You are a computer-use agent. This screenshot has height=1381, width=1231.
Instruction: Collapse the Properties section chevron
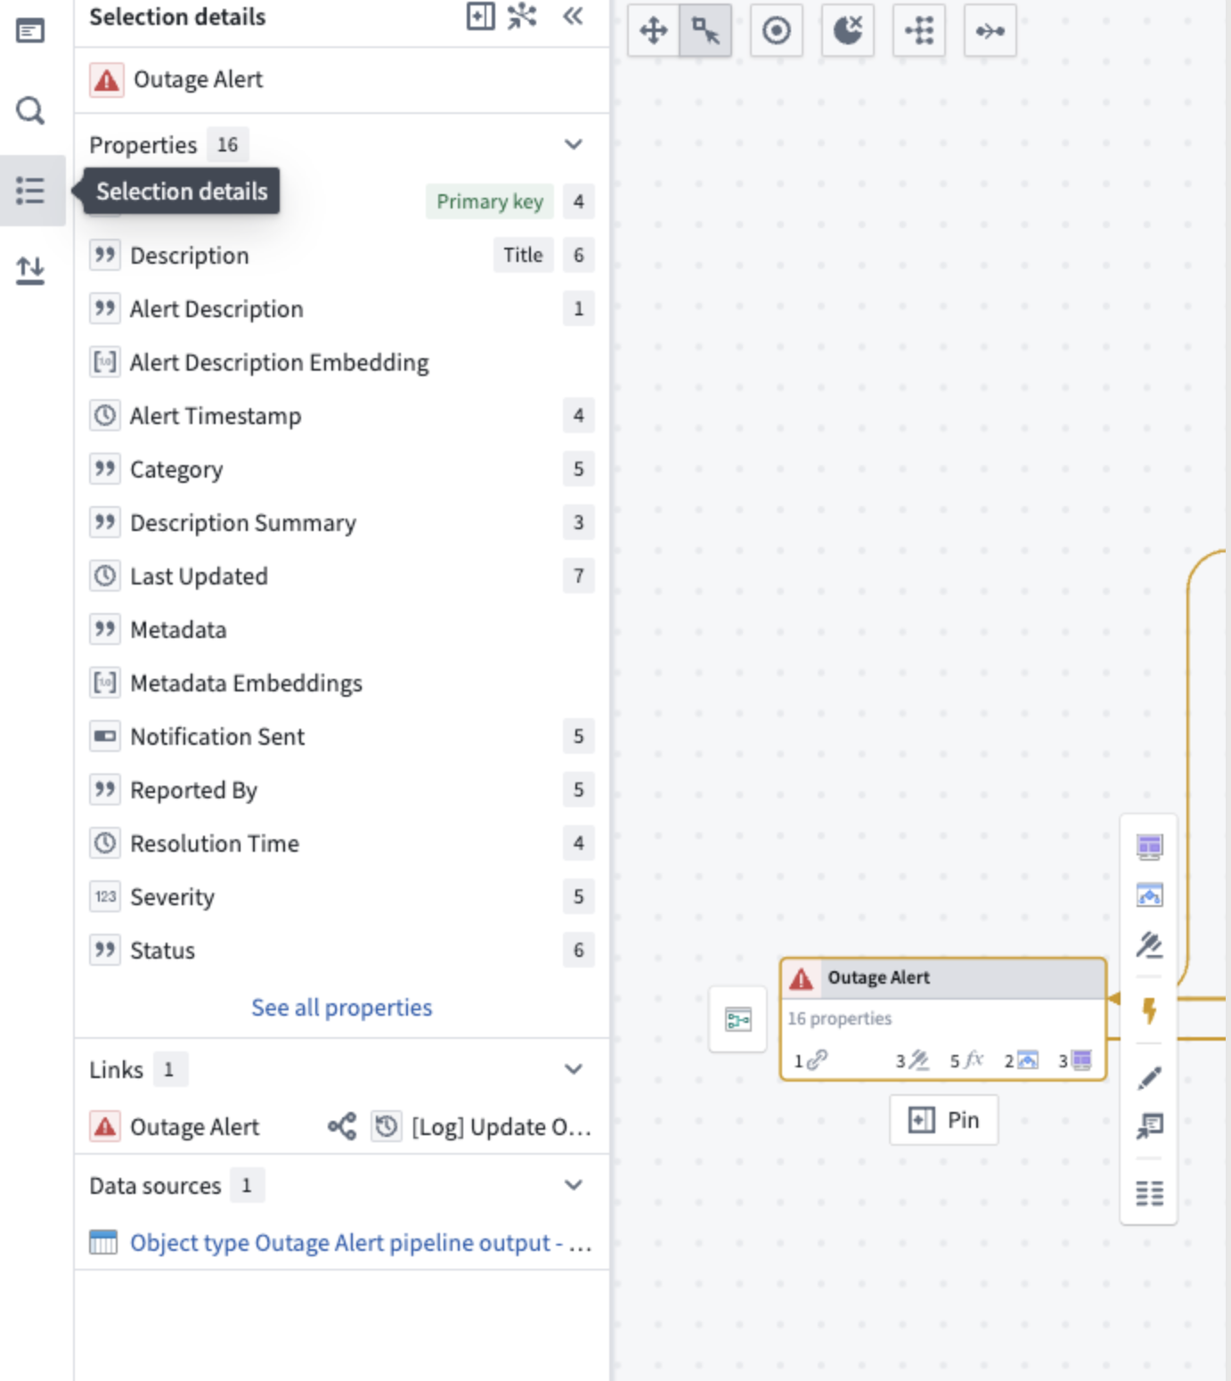[574, 144]
